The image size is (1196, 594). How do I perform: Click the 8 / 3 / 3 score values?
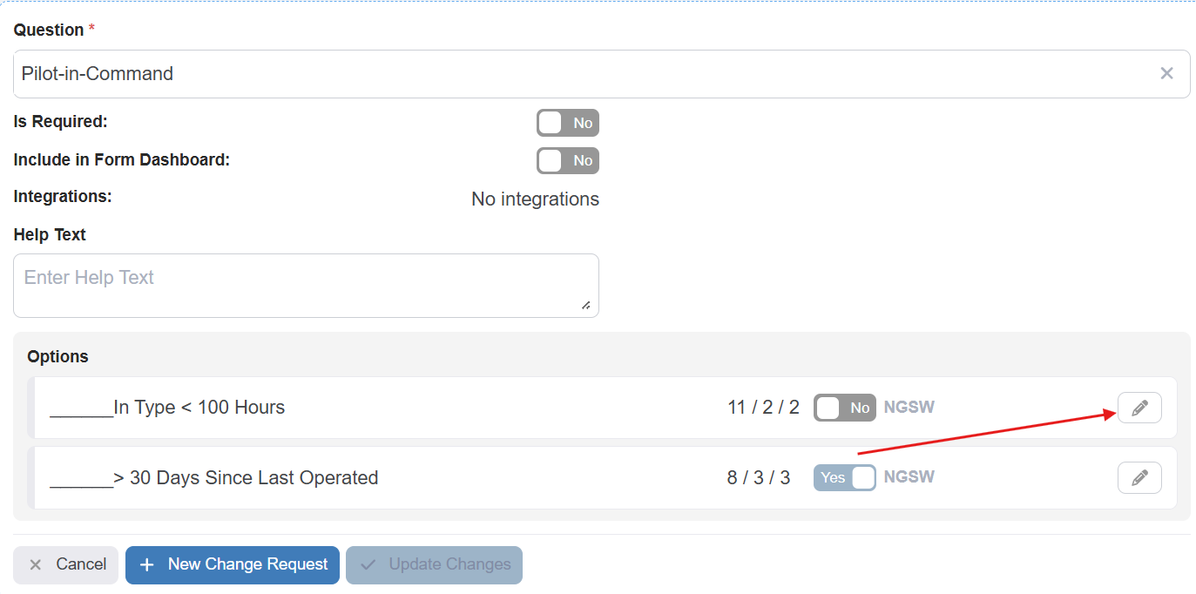[x=759, y=477]
